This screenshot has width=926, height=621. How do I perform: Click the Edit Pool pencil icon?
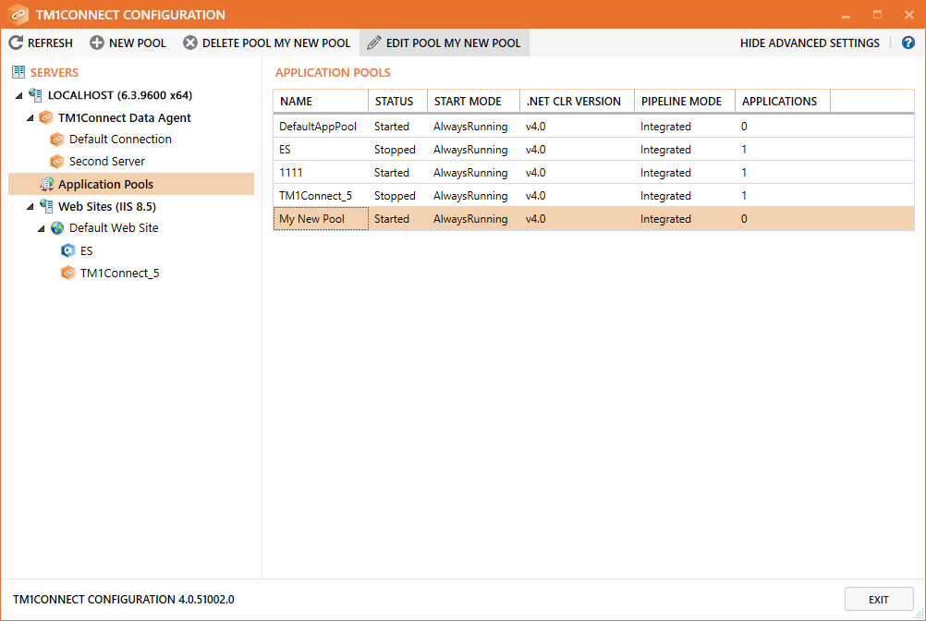click(x=374, y=43)
